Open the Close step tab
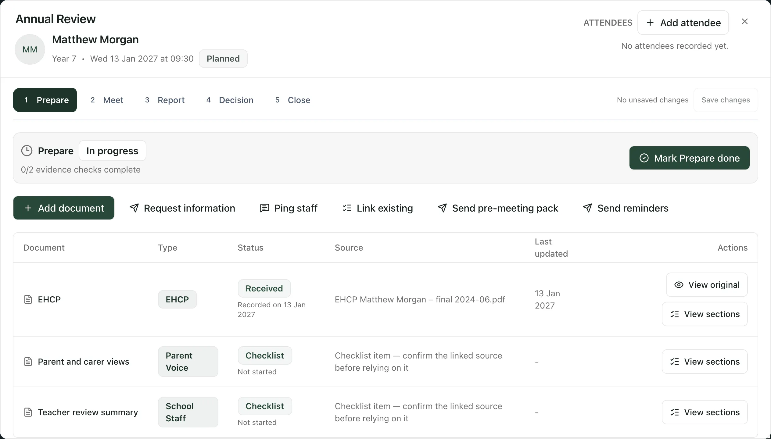Screen dimensions: 771x439 tap(293, 100)
